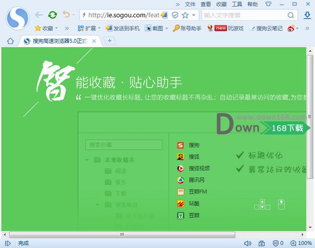Open address bar history dropdown arrow

pyautogui.click(x=194, y=15)
